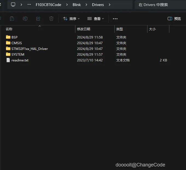Click the Drivers breadcrumb
This screenshot has width=186, height=170.
tap(98, 5)
